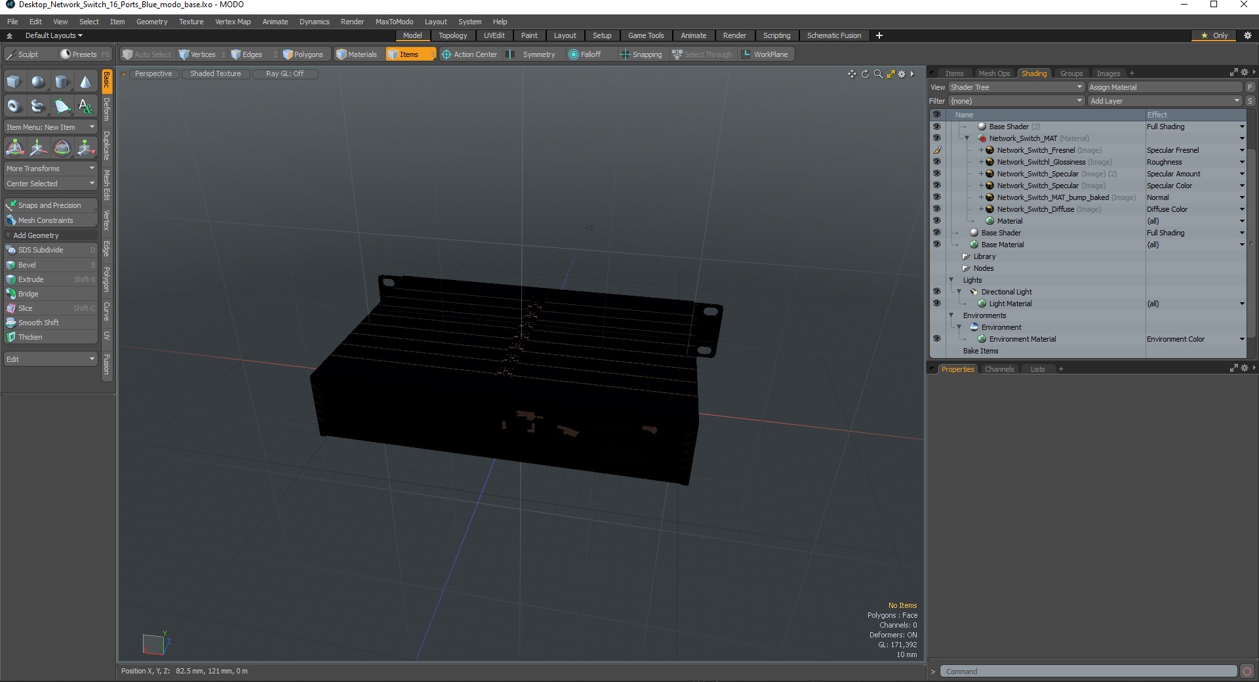The height and width of the screenshot is (682, 1259).
Task: Choose the text tool icon
Action: point(85,106)
